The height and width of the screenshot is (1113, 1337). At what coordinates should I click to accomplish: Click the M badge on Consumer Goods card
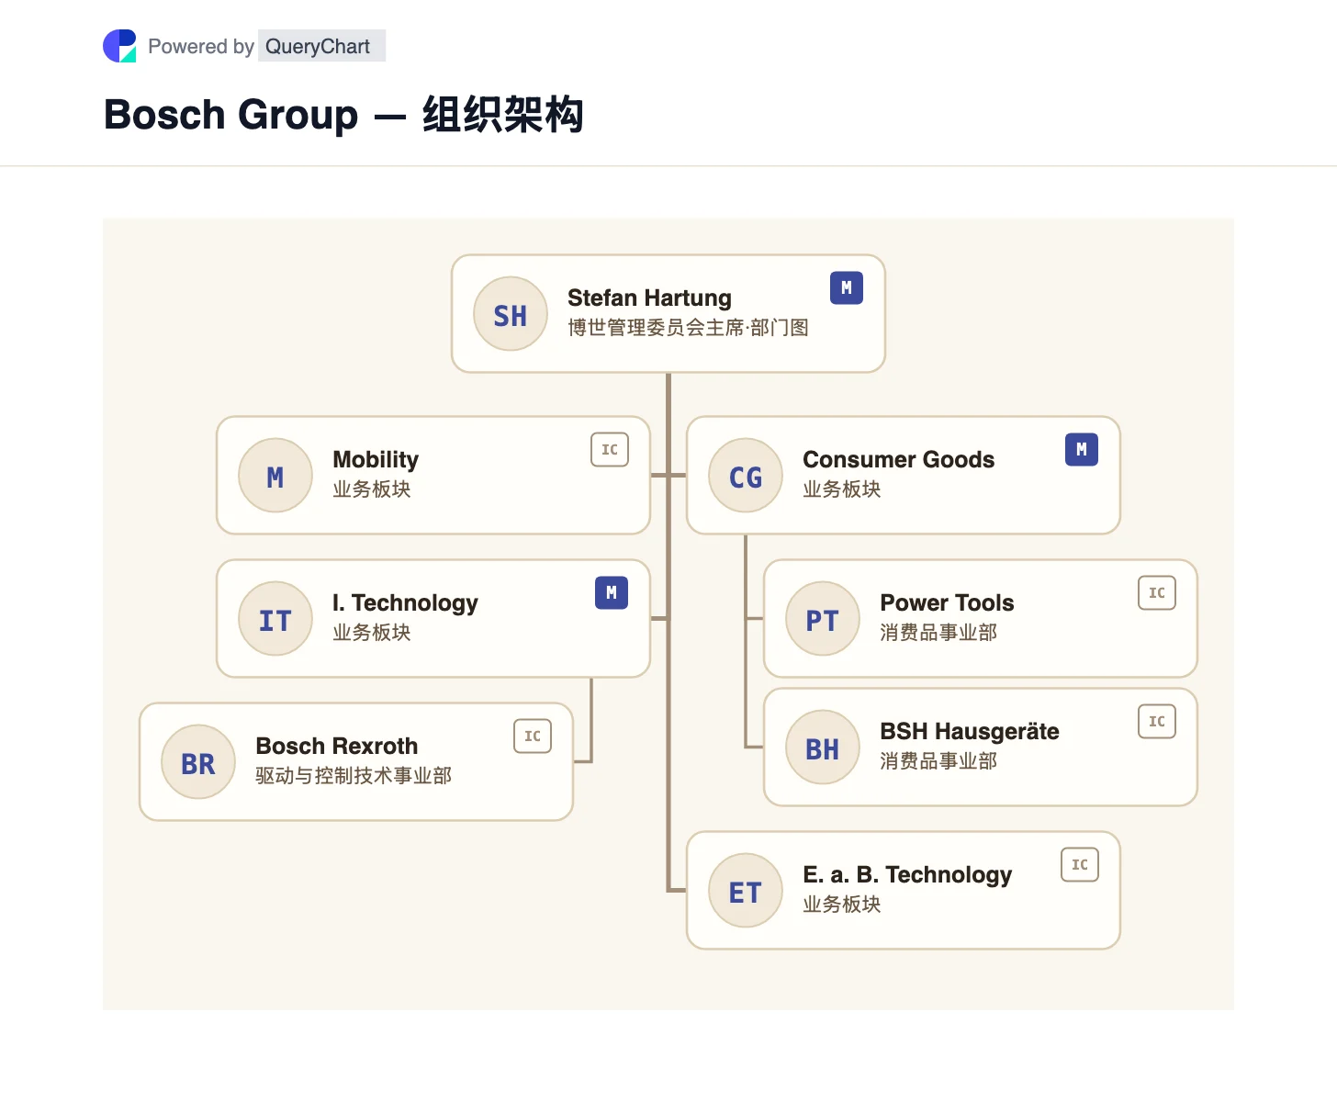pyautogui.click(x=1082, y=450)
